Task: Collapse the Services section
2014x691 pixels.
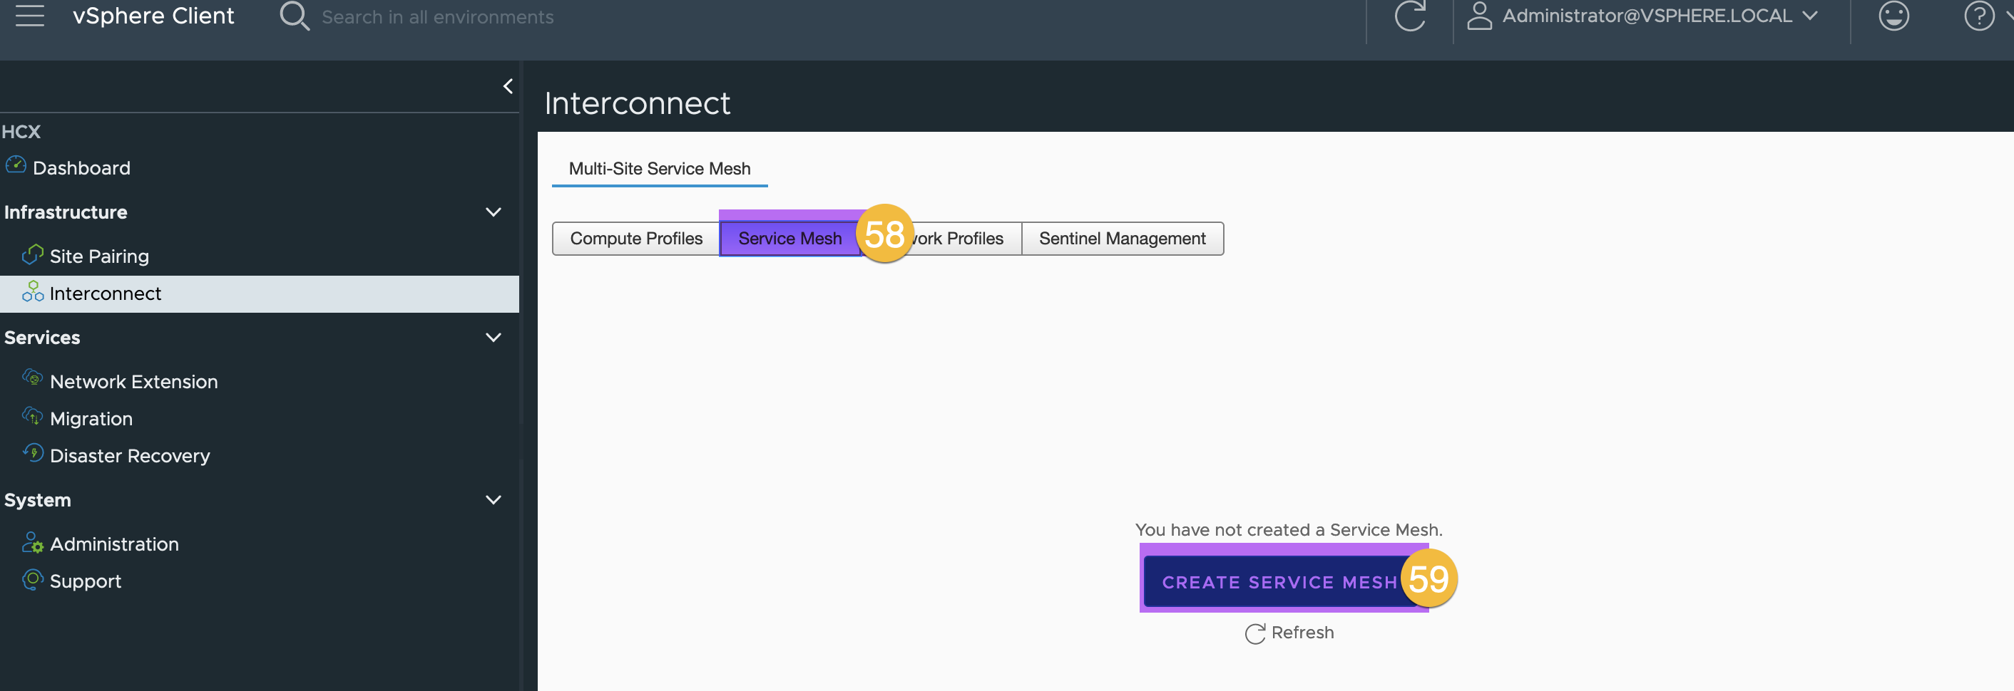Action: tap(494, 337)
